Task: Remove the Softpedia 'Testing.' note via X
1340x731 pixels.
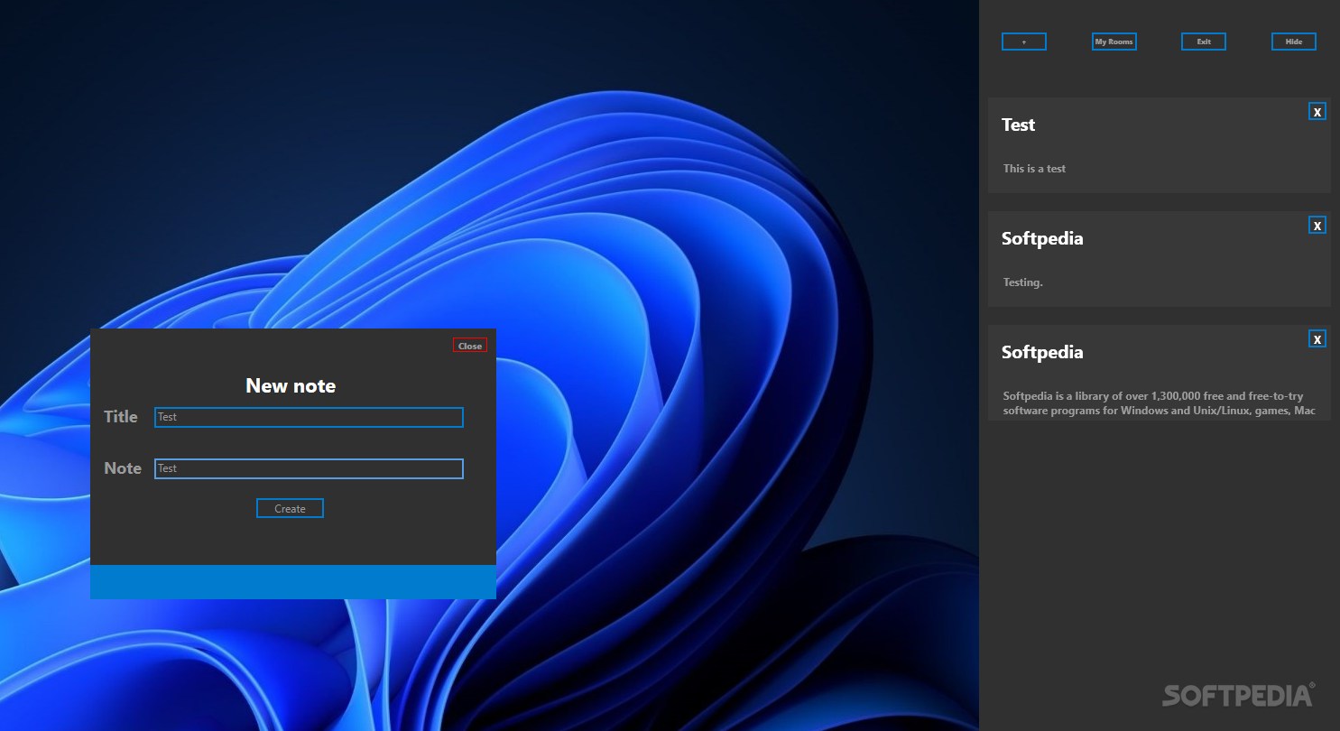Action: 1317,226
